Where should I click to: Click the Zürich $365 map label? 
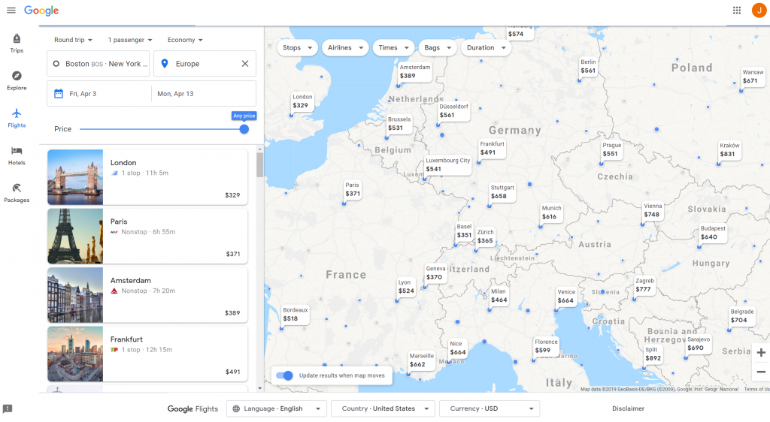click(x=485, y=237)
